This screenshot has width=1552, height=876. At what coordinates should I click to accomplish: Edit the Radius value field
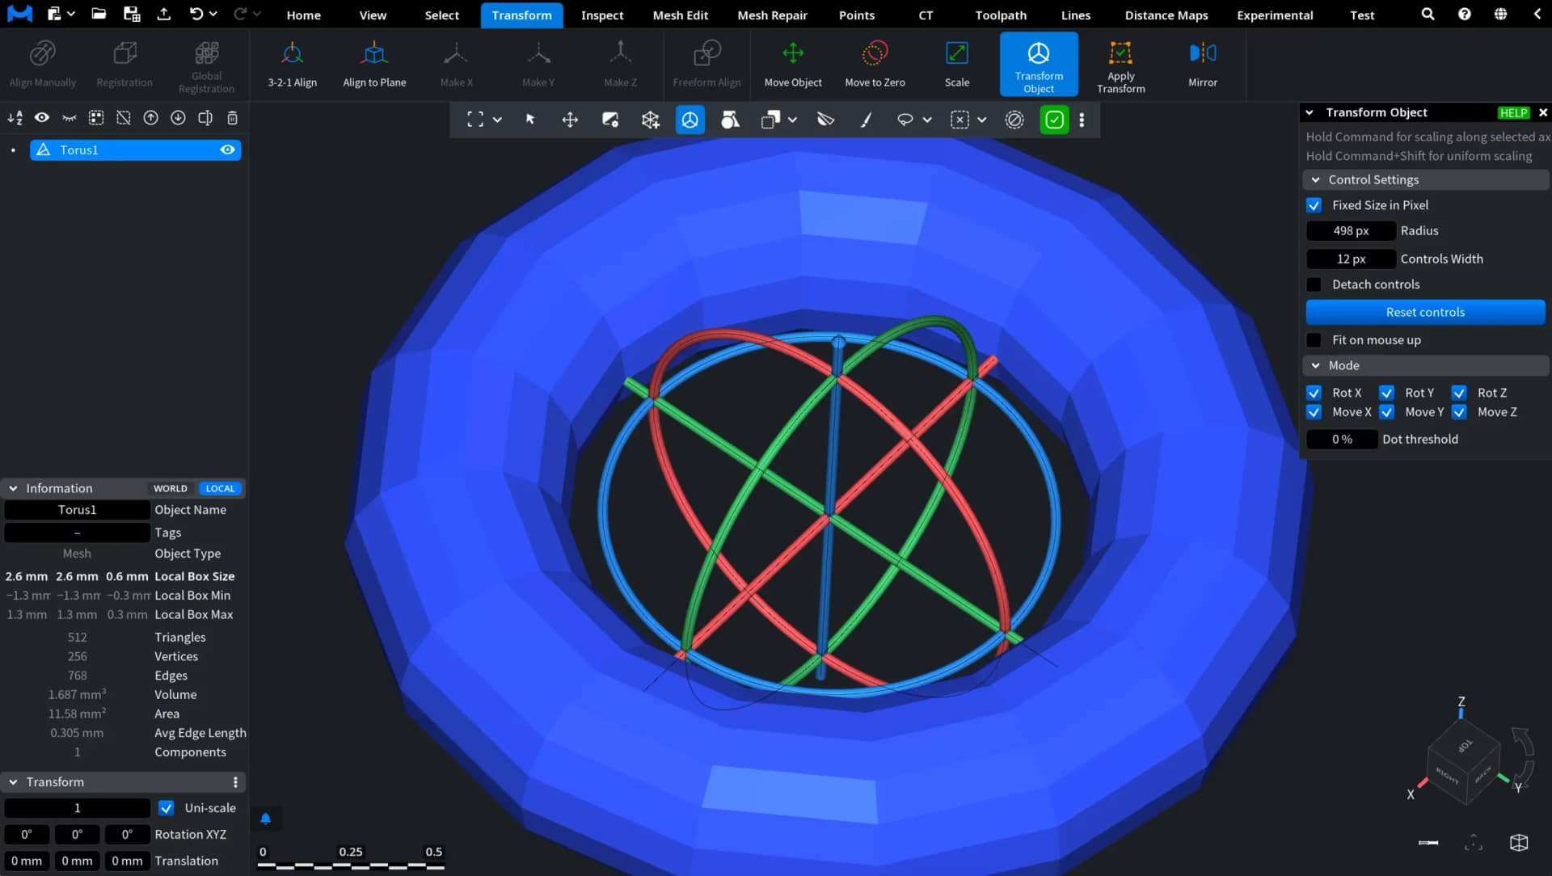pyautogui.click(x=1351, y=230)
